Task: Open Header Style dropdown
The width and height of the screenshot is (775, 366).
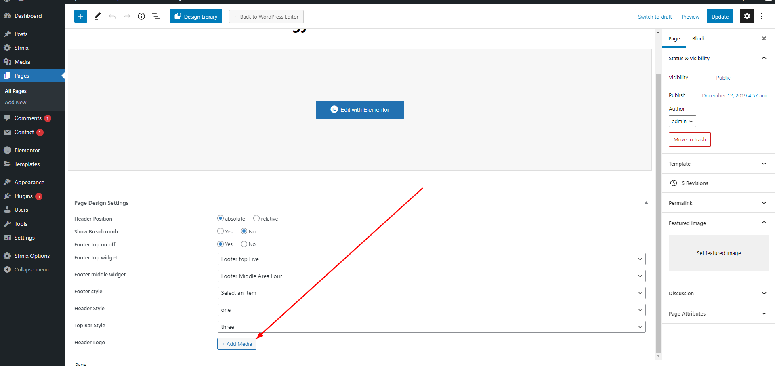Action: [431, 310]
